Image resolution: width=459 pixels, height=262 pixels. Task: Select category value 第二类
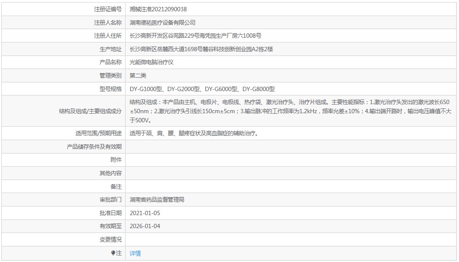click(138, 76)
